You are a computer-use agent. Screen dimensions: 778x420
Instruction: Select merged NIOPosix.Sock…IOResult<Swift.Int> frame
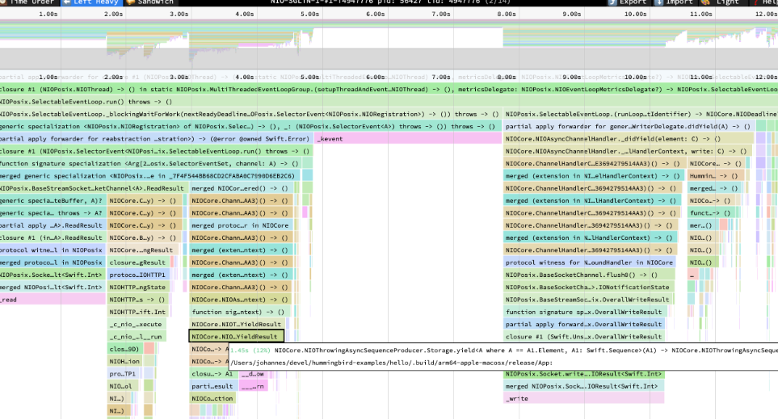pos(583,386)
